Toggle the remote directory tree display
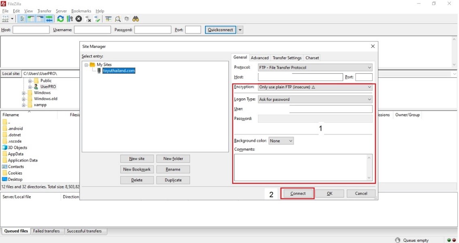459x243 pixels. click(40, 19)
